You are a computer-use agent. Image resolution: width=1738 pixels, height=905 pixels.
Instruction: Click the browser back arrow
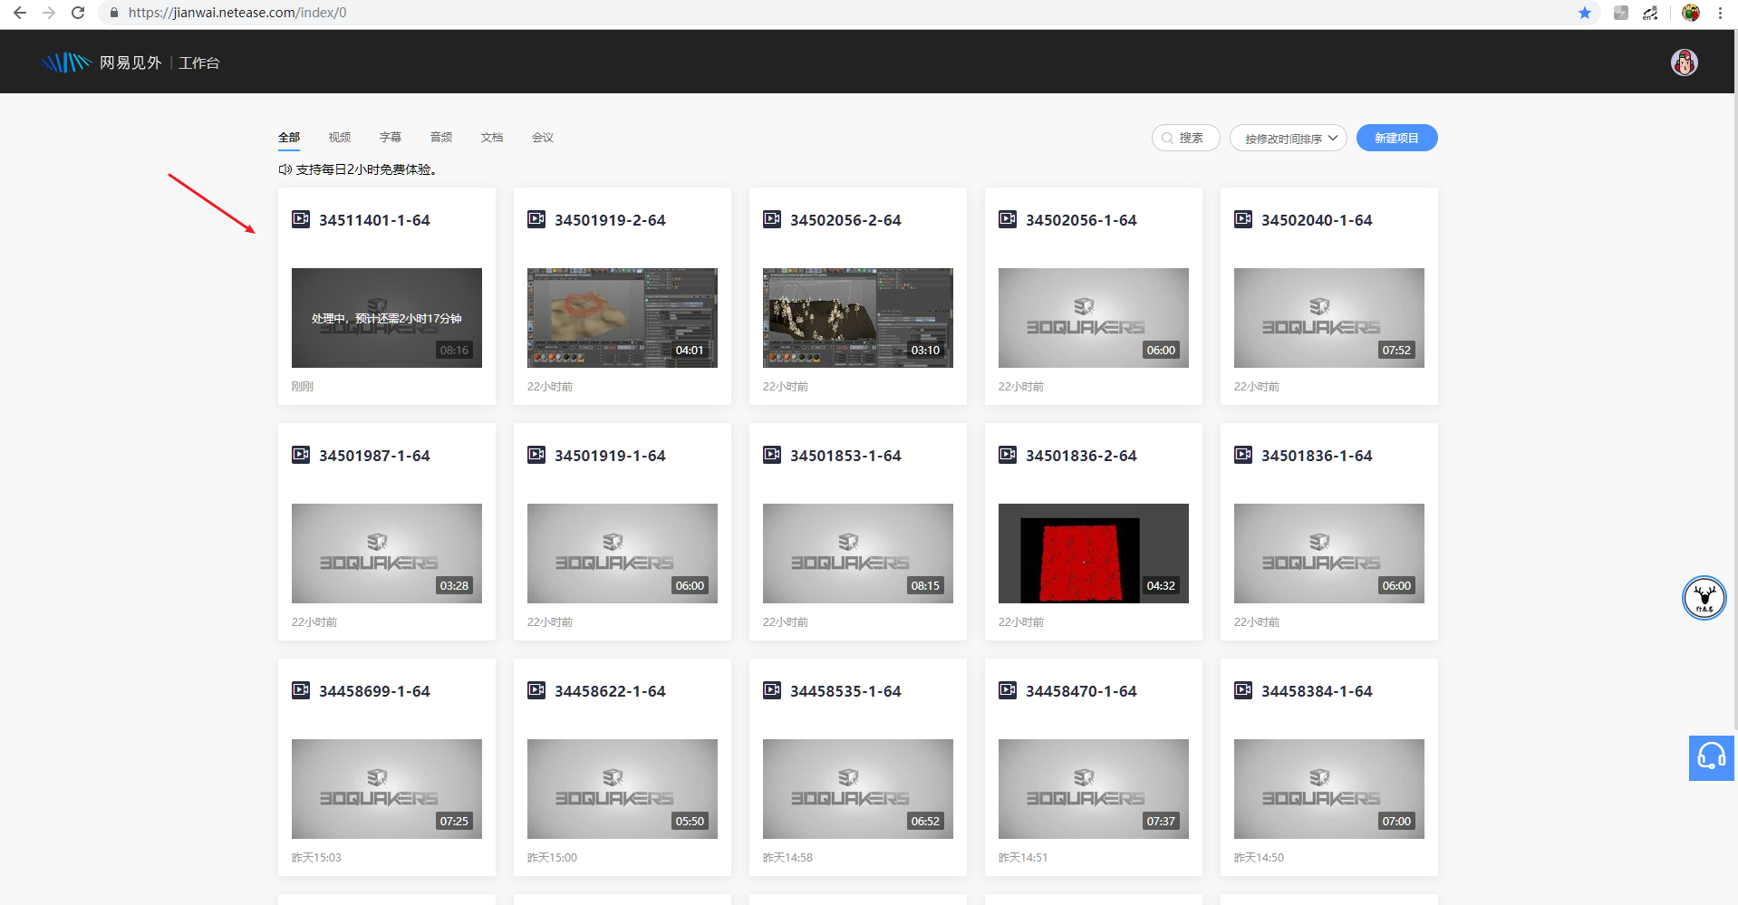click(20, 13)
